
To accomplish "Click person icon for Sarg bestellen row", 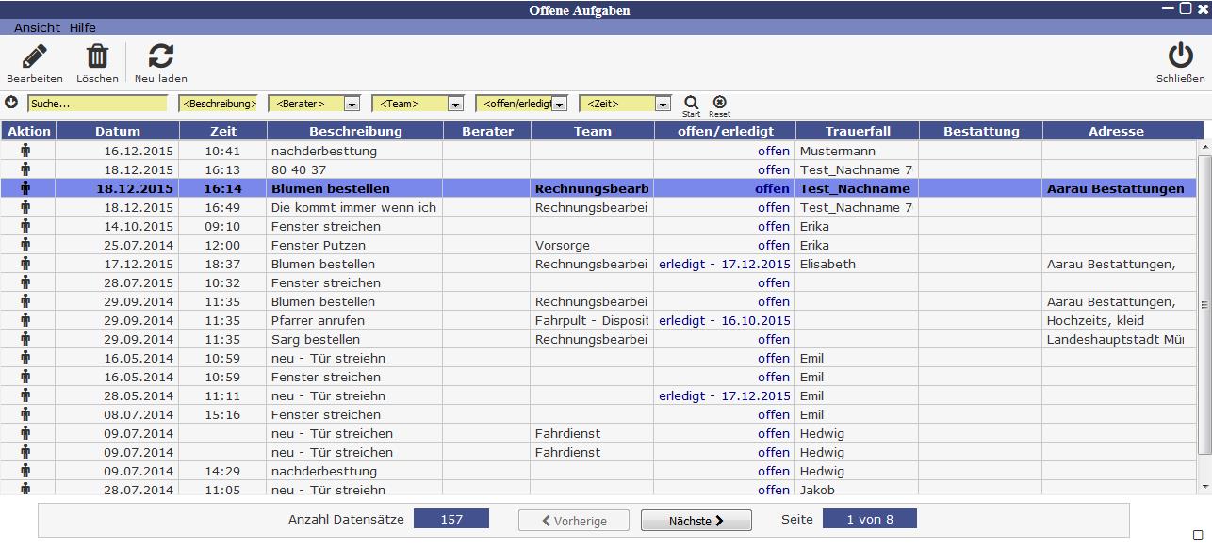I will click(x=26, y=339).
